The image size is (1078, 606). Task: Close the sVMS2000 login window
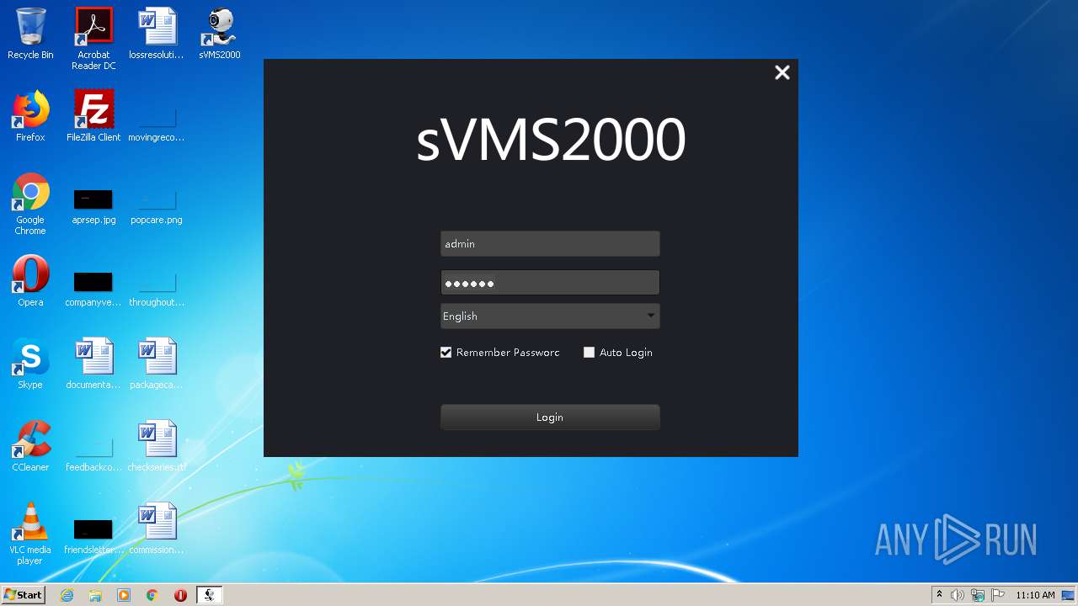click(782, 72)
